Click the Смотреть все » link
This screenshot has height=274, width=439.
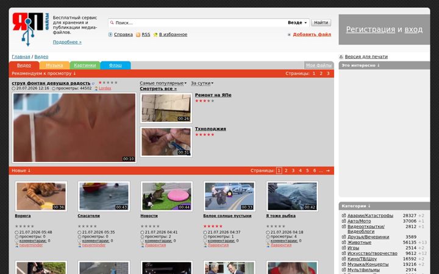(x=158, y=89)
